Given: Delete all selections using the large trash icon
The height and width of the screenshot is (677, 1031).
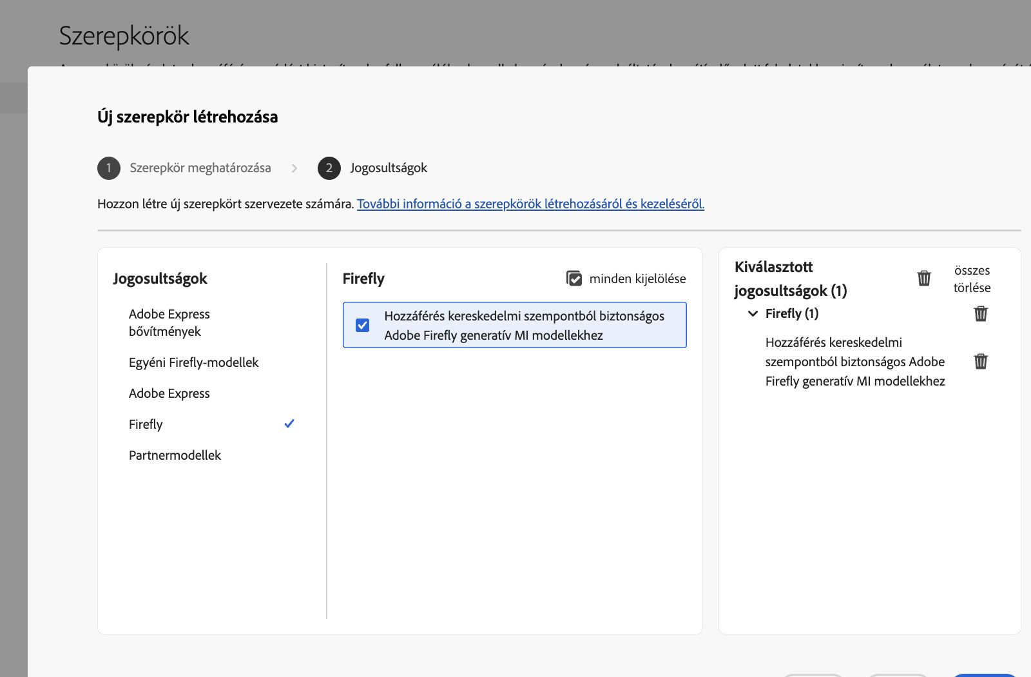Looking at the screenshot, I should coord(924,278).
